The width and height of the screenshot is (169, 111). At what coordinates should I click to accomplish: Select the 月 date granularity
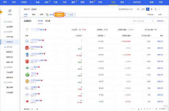coord(155,9)
